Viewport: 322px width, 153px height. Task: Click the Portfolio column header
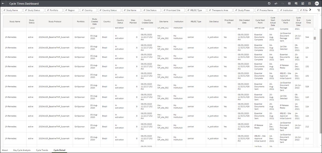tap(81, 21)
